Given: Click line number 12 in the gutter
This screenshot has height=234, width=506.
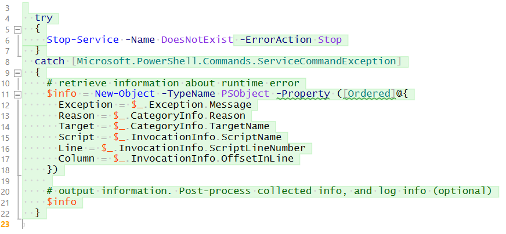Looking at the screenshot, I should (x=6, y=105).
